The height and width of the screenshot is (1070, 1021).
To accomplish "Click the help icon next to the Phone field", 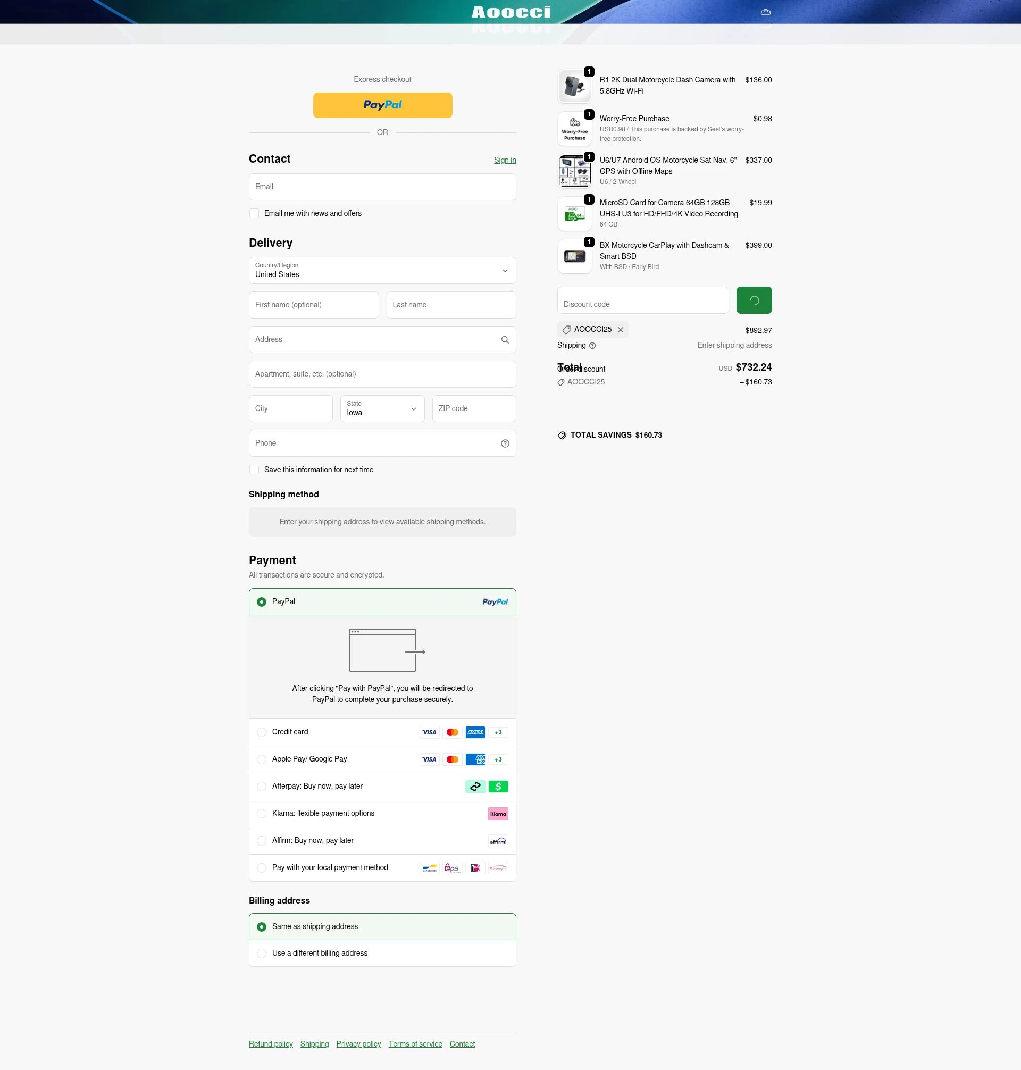I will [505, 443].
